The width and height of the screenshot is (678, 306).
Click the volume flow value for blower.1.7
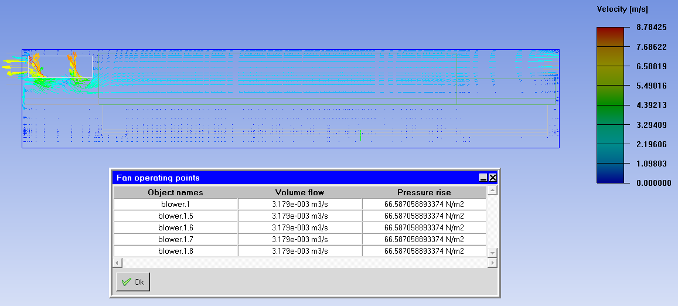click(299, 239)
